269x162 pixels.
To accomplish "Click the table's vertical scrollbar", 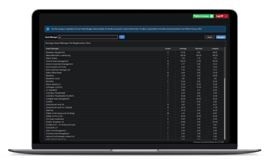I will (x=225, y=63).
